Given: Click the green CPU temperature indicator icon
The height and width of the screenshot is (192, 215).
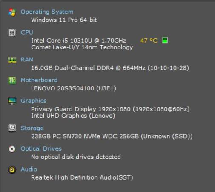Looking at the screenshot, I should click(x=165, y=40).
